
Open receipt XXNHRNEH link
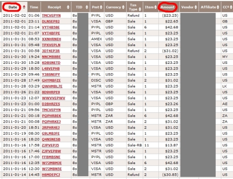coord(51,39)
